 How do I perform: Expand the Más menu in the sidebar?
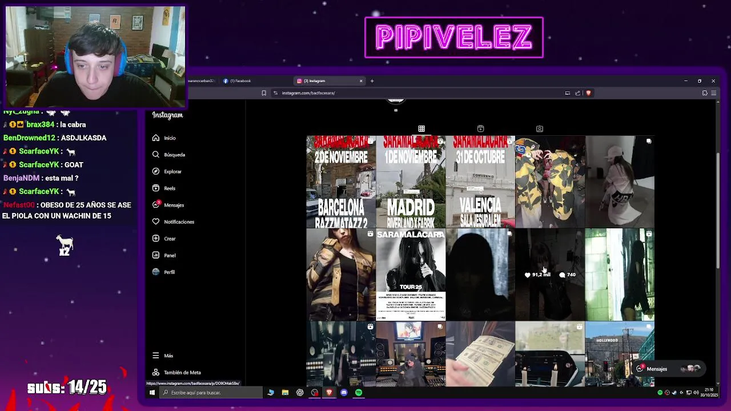click(163, 356)
